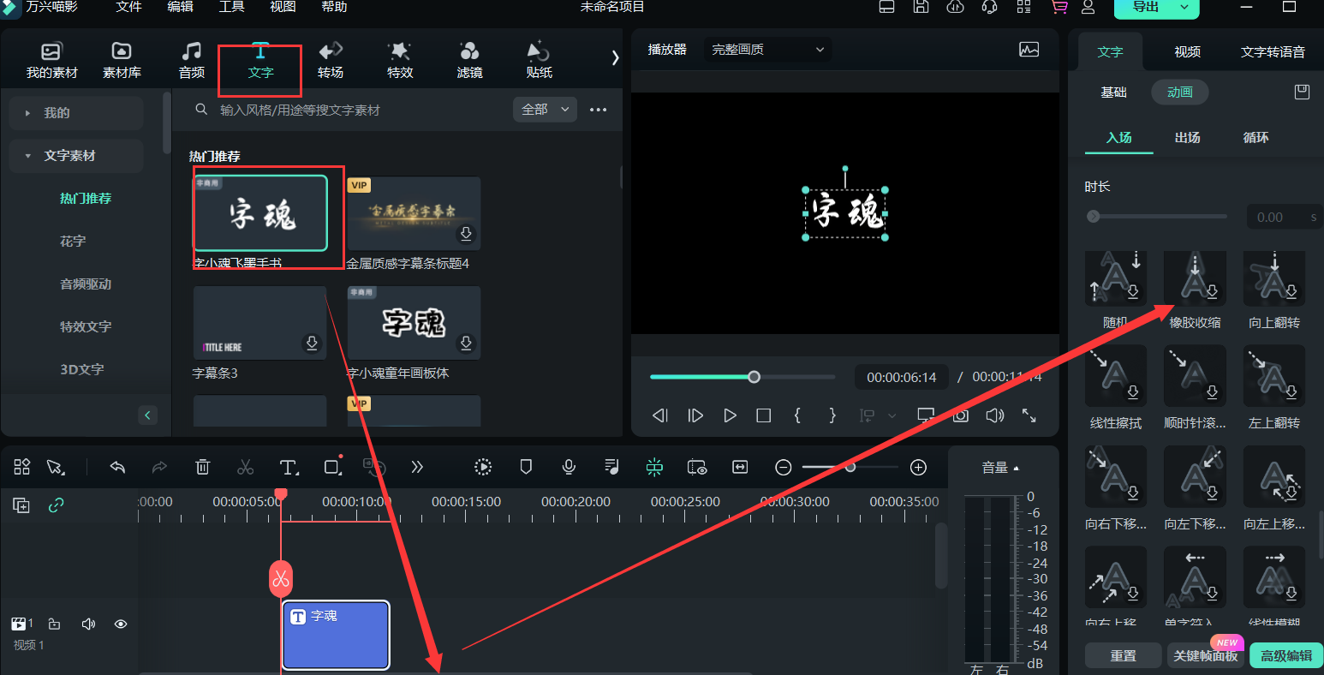Click the split scissors icon in timeline toolbar
Screen dimensions: 1324x675
click(x=246, y=467)
